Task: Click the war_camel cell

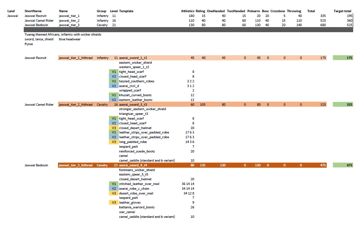Action: pyautogui.click(x=127, y=212)
